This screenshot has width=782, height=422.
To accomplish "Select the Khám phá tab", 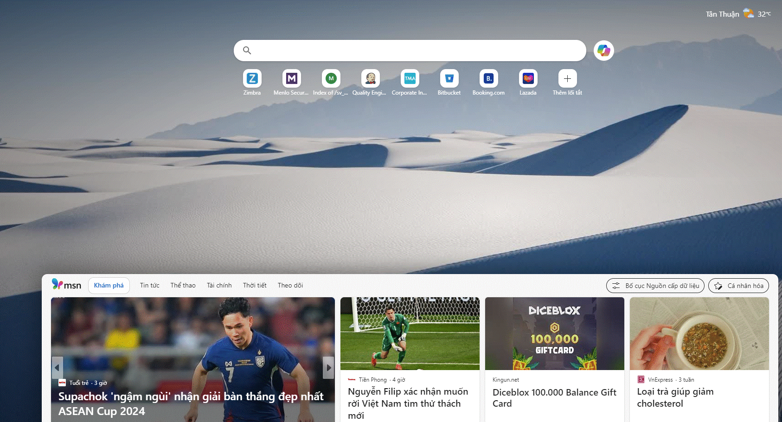I will click(x=109, y=286).
